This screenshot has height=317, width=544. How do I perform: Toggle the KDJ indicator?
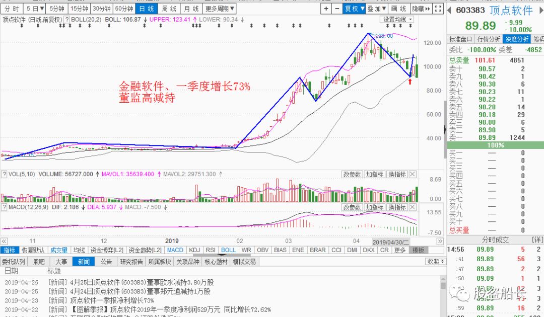point(194,250)
